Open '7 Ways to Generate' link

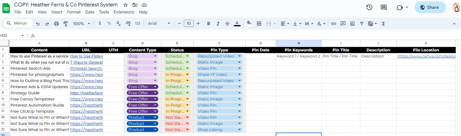click(x=86, y=62)
